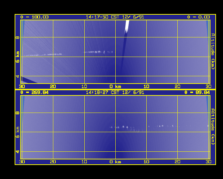The height and width of the screenshot is (179, 223).
Task: Click the cloud layer between left-side 0 and 10 km in the upper panel
Action: [98, 52]
